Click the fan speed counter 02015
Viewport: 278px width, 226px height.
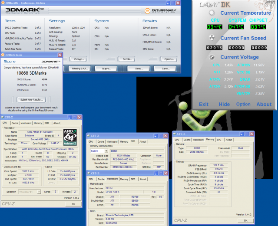click(x=214, y=48)
